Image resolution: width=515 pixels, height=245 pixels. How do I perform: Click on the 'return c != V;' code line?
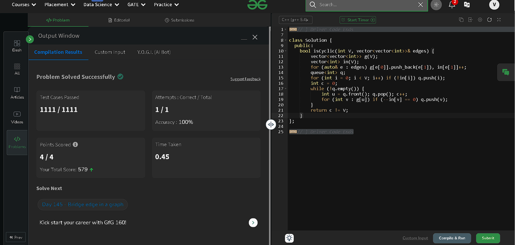click(x=329, y=110)
